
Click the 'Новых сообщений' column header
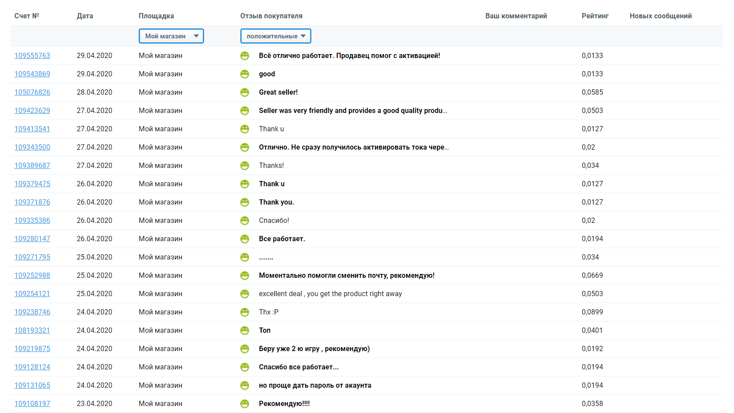click(660, 16)
